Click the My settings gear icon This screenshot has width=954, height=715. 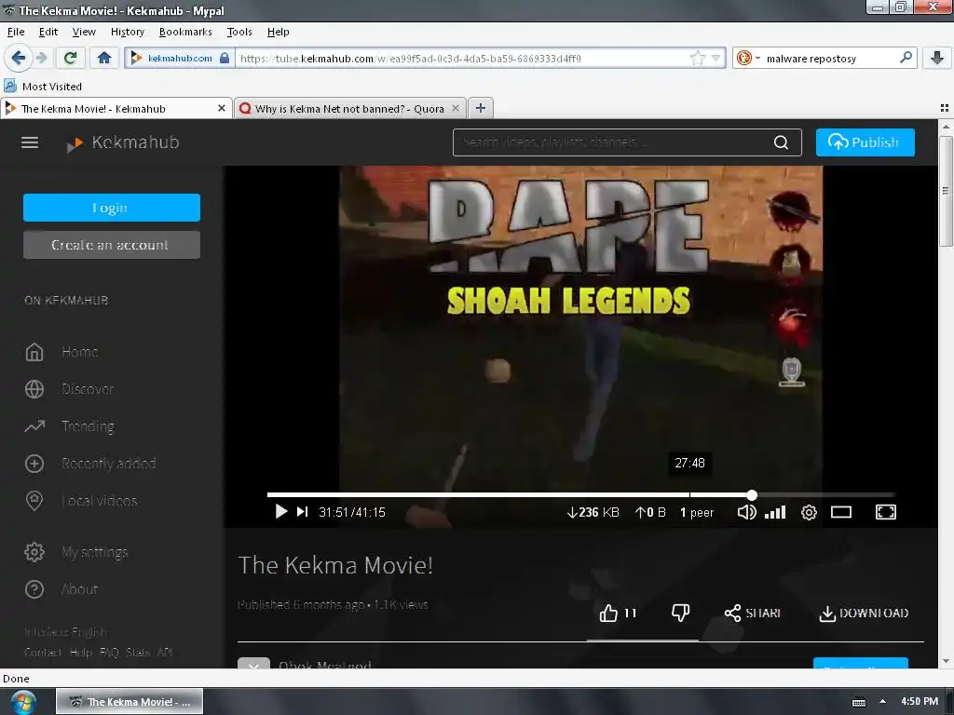point(34,552)
